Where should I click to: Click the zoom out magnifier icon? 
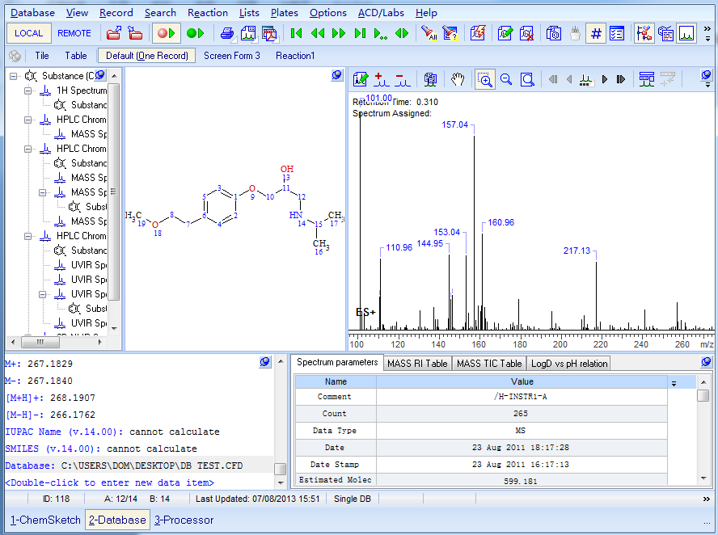506,79
